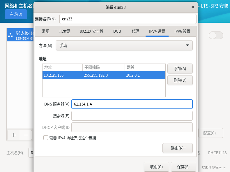
Task: Switch to the 常规 tab
Action: [45, 31]
